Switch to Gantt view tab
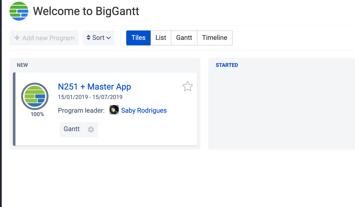The width and height of the screenshot is (355, 207). (184, 38)
